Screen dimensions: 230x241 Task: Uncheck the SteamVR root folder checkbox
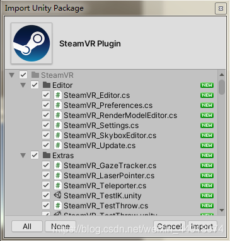tap(23, 75)
